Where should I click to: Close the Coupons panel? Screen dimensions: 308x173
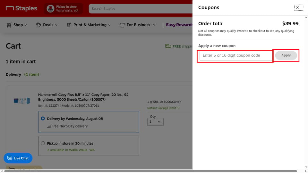tap(299, 8)
